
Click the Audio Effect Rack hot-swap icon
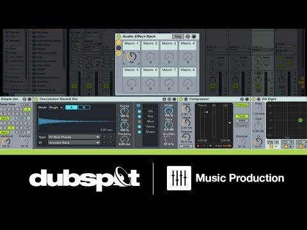pos(187,36)
